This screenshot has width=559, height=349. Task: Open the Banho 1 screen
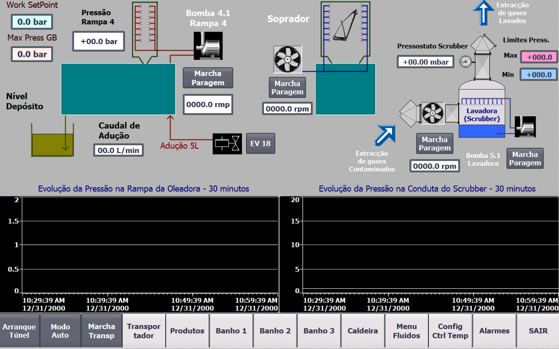click(231, 331)
